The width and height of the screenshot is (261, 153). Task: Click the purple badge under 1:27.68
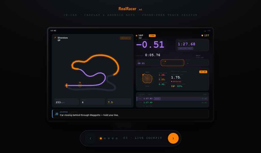coord(185,48)
